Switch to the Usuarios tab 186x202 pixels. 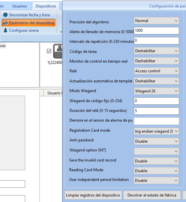click(x=19, y=6)
